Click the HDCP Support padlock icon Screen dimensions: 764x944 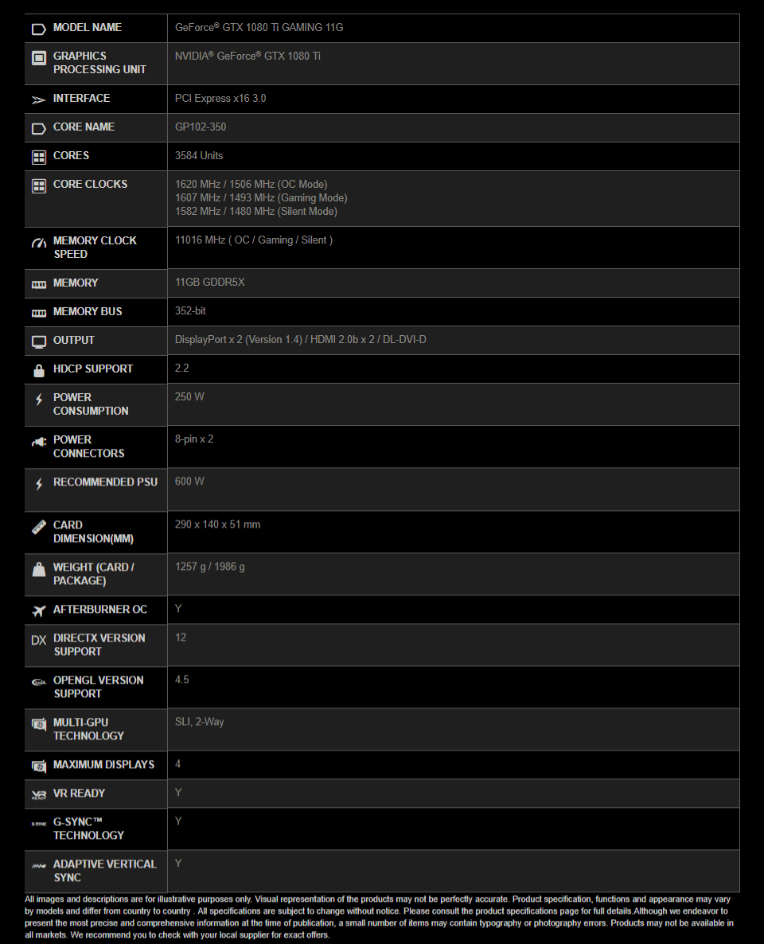coord(38,370)
